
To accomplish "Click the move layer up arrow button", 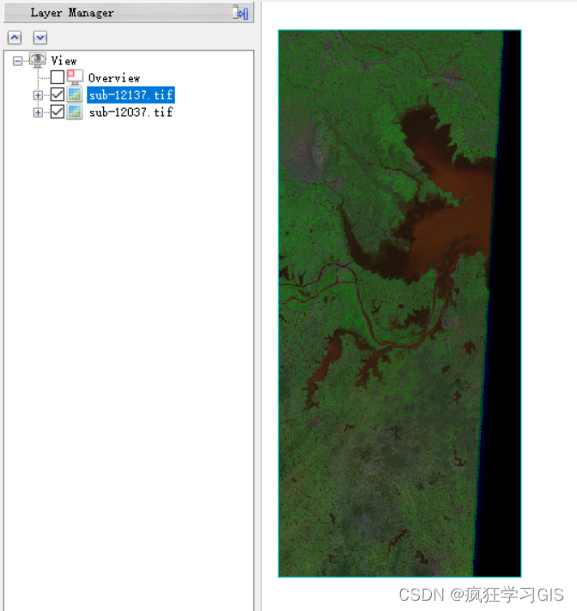I will coord(15,38).
